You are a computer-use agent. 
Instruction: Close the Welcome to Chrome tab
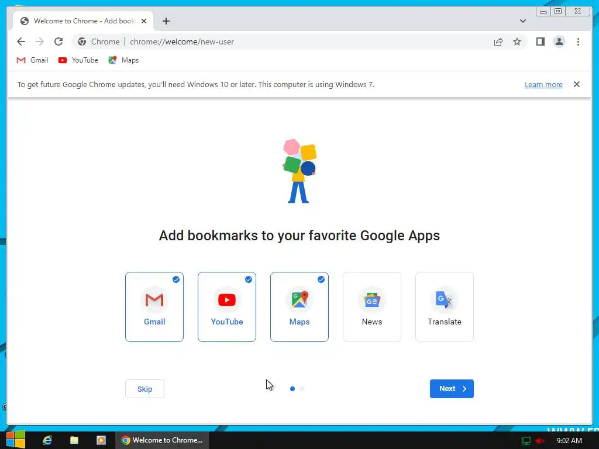coord(144,21)
